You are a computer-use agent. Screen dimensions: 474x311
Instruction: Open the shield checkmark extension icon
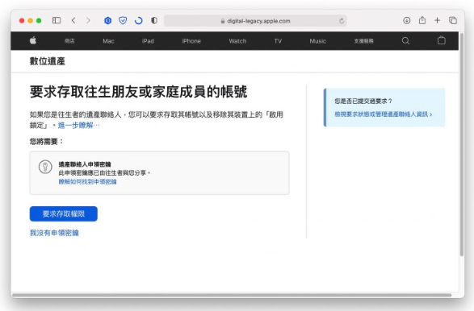tap(123, 20)
